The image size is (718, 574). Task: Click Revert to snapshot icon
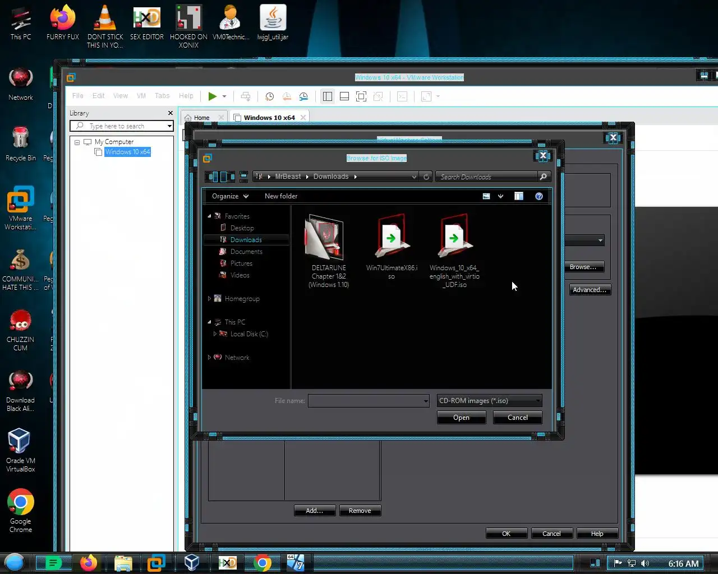287,96
